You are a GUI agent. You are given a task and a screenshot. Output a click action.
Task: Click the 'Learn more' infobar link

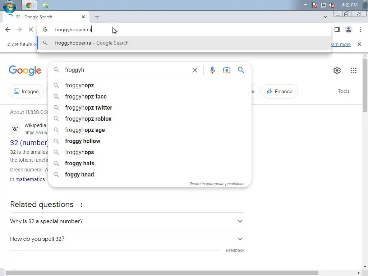click(341, 44)
